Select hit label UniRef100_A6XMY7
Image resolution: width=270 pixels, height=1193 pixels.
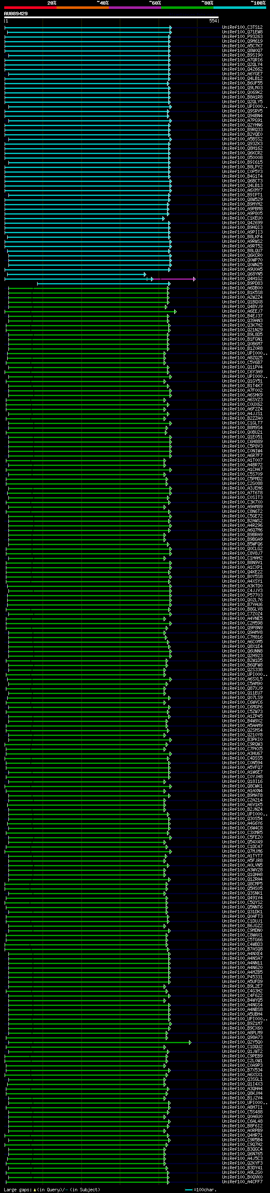[242, 190]
